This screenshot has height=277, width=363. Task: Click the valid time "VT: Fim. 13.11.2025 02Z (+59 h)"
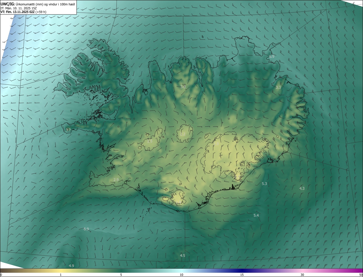click(x=24, y=12)
